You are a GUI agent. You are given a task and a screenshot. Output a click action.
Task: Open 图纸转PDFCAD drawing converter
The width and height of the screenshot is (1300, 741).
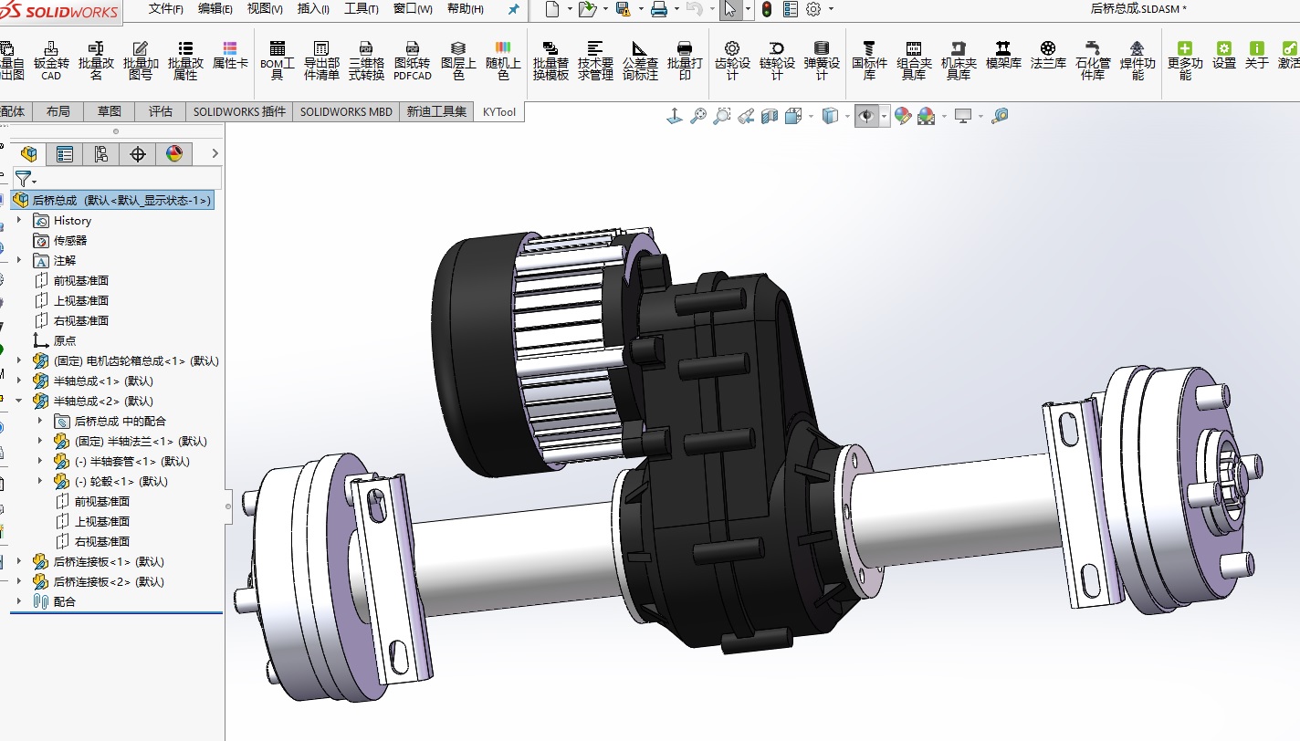[x=413, y=60]
